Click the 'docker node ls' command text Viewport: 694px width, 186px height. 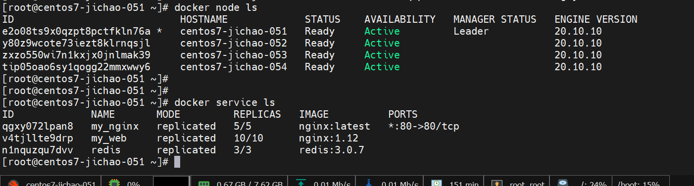[x=216, y=8]
